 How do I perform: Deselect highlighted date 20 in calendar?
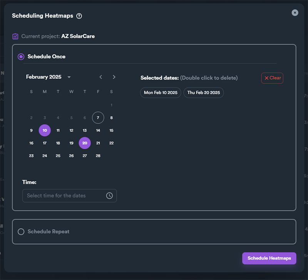[85, 143]
